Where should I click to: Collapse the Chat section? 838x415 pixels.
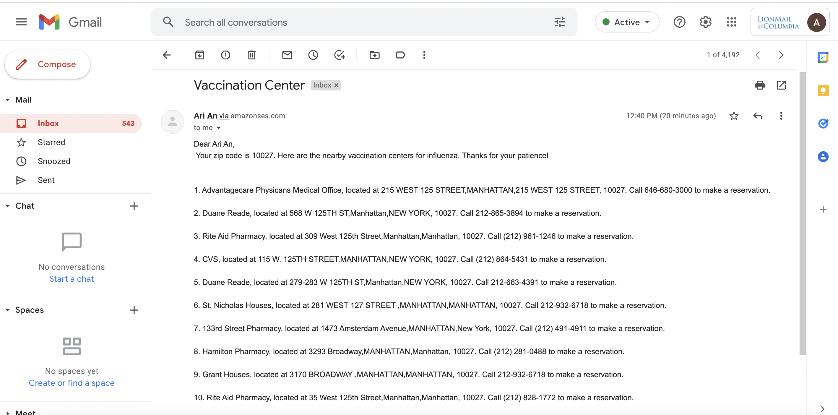click(x=8, y=206)
